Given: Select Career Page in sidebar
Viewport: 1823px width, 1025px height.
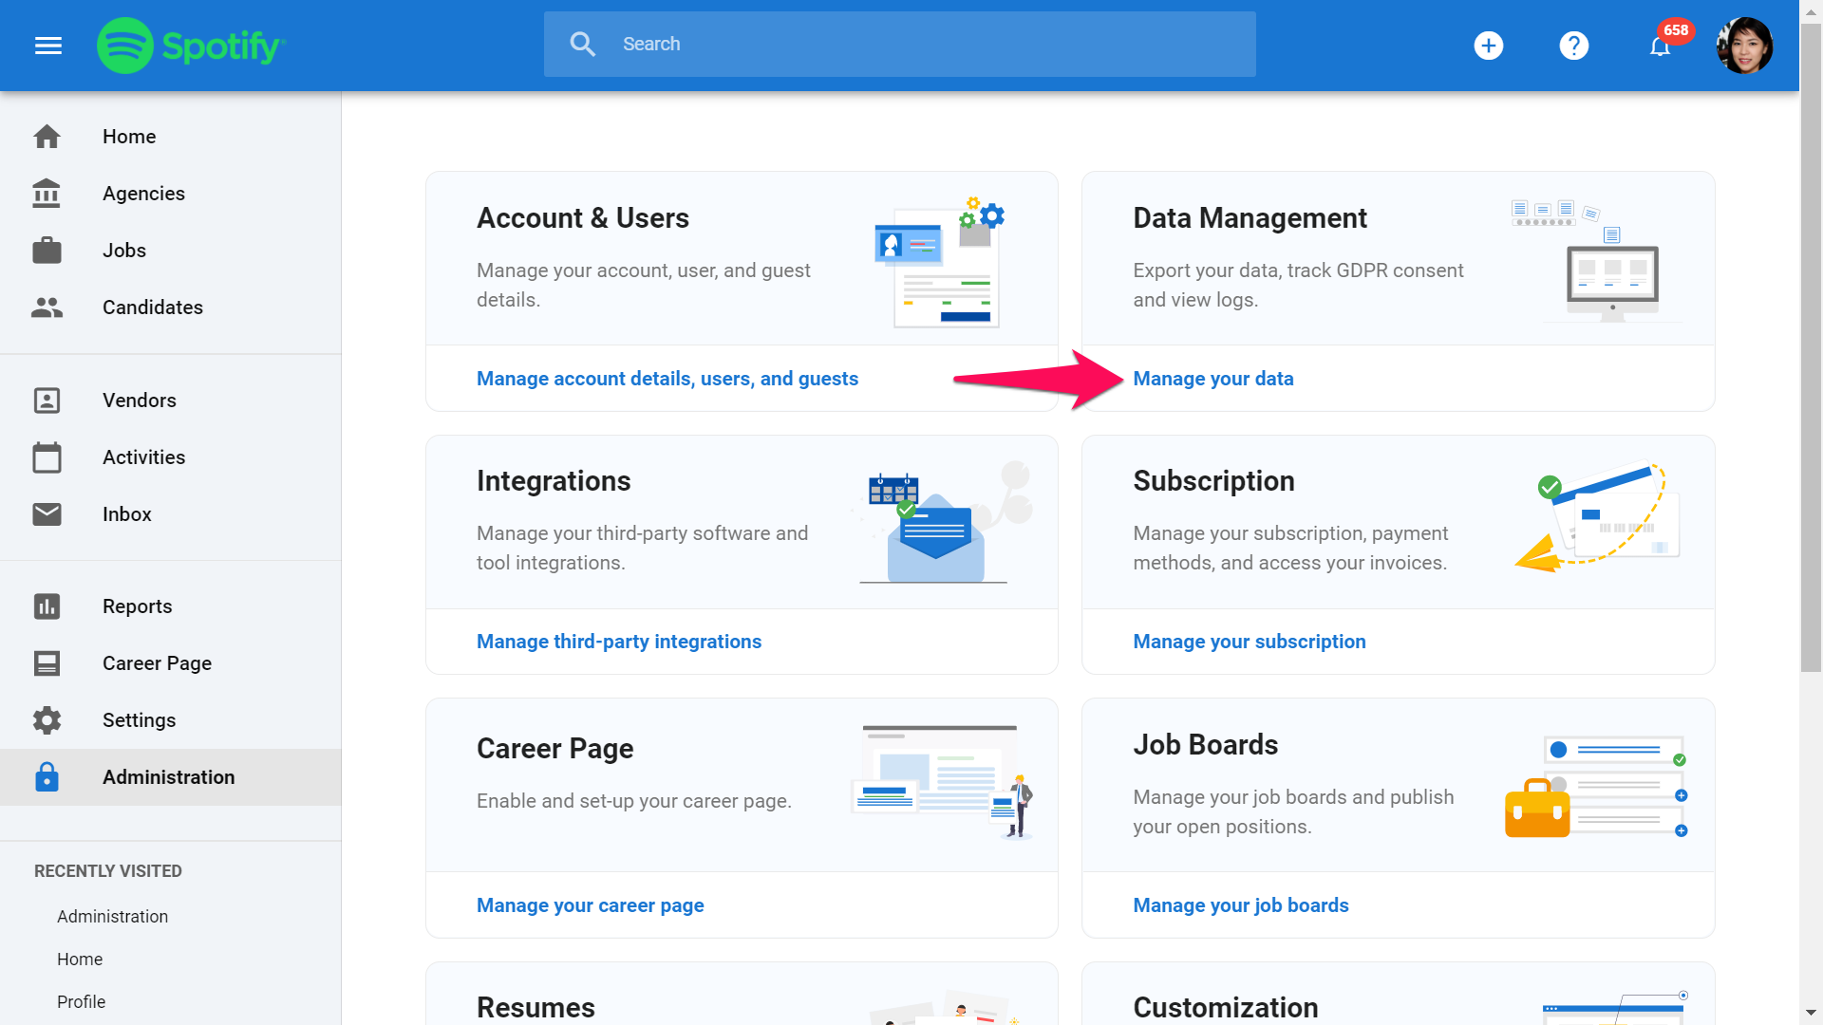Looking at the screenshot, I should pyautogui.click(x=157, y=663).
